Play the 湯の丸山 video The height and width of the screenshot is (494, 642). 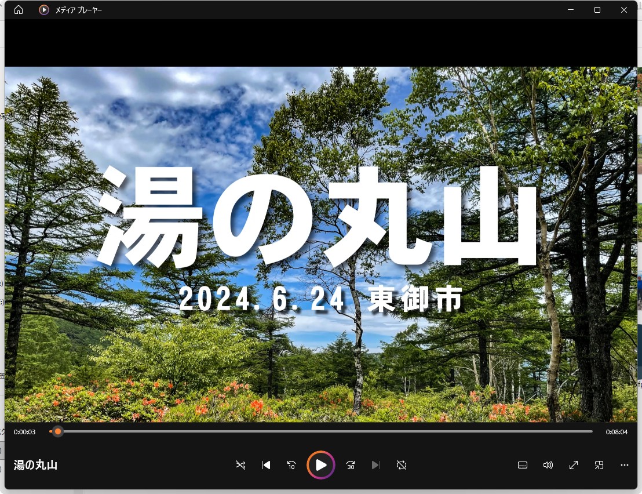click(x=321, y=464)
